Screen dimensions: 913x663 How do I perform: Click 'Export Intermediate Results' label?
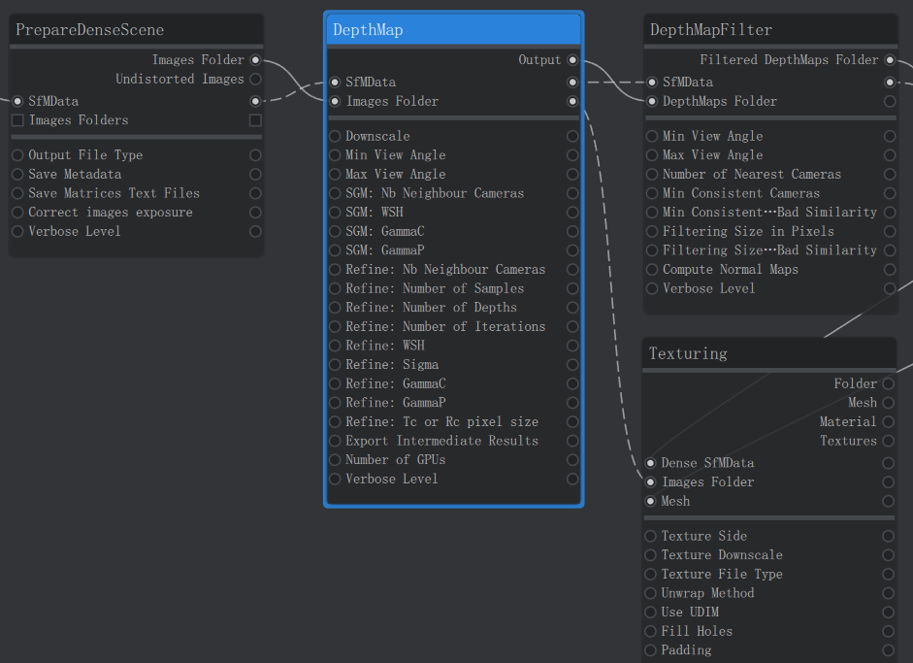(441, 441)
